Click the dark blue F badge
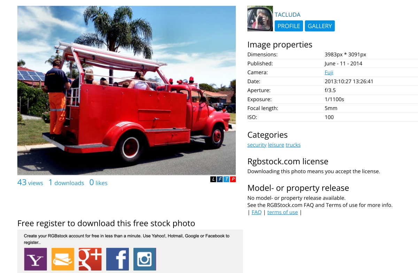Screen dimensions: 418x273 [x=220, y=179]
